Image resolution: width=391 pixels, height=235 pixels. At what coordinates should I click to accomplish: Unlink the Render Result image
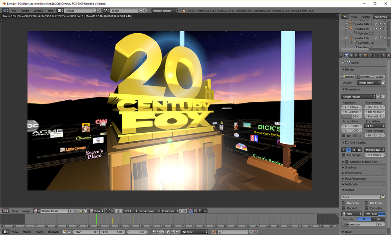[85, 211]
